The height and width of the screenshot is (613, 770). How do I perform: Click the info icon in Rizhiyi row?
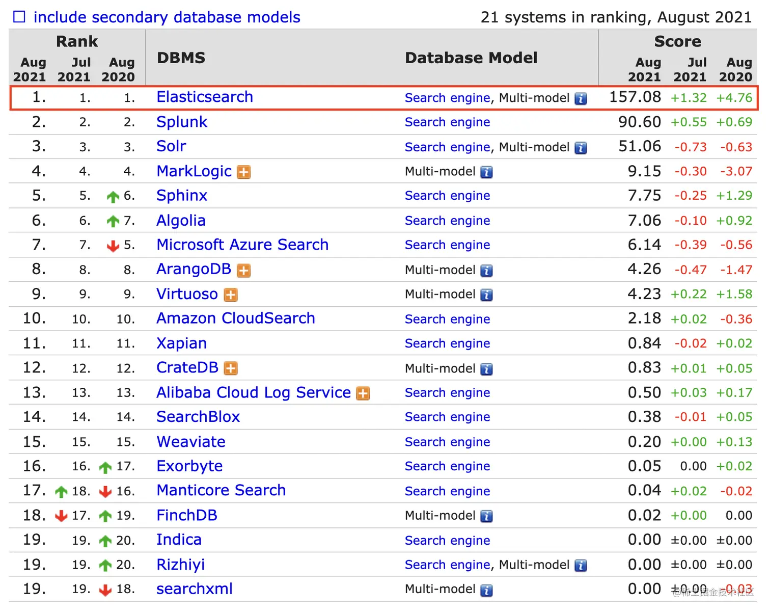581,566
